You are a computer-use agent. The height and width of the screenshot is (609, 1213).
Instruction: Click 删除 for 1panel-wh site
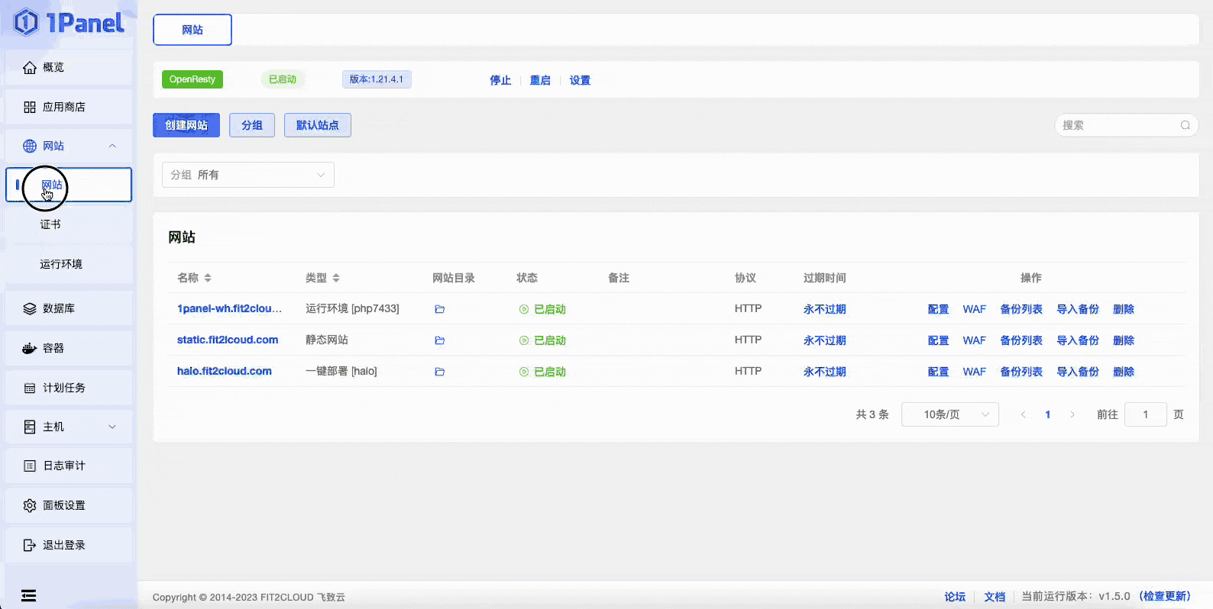coord(1124,309)
